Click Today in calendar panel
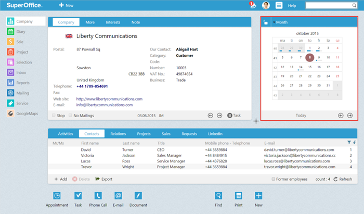364x214 pixels. coord(301,116)
